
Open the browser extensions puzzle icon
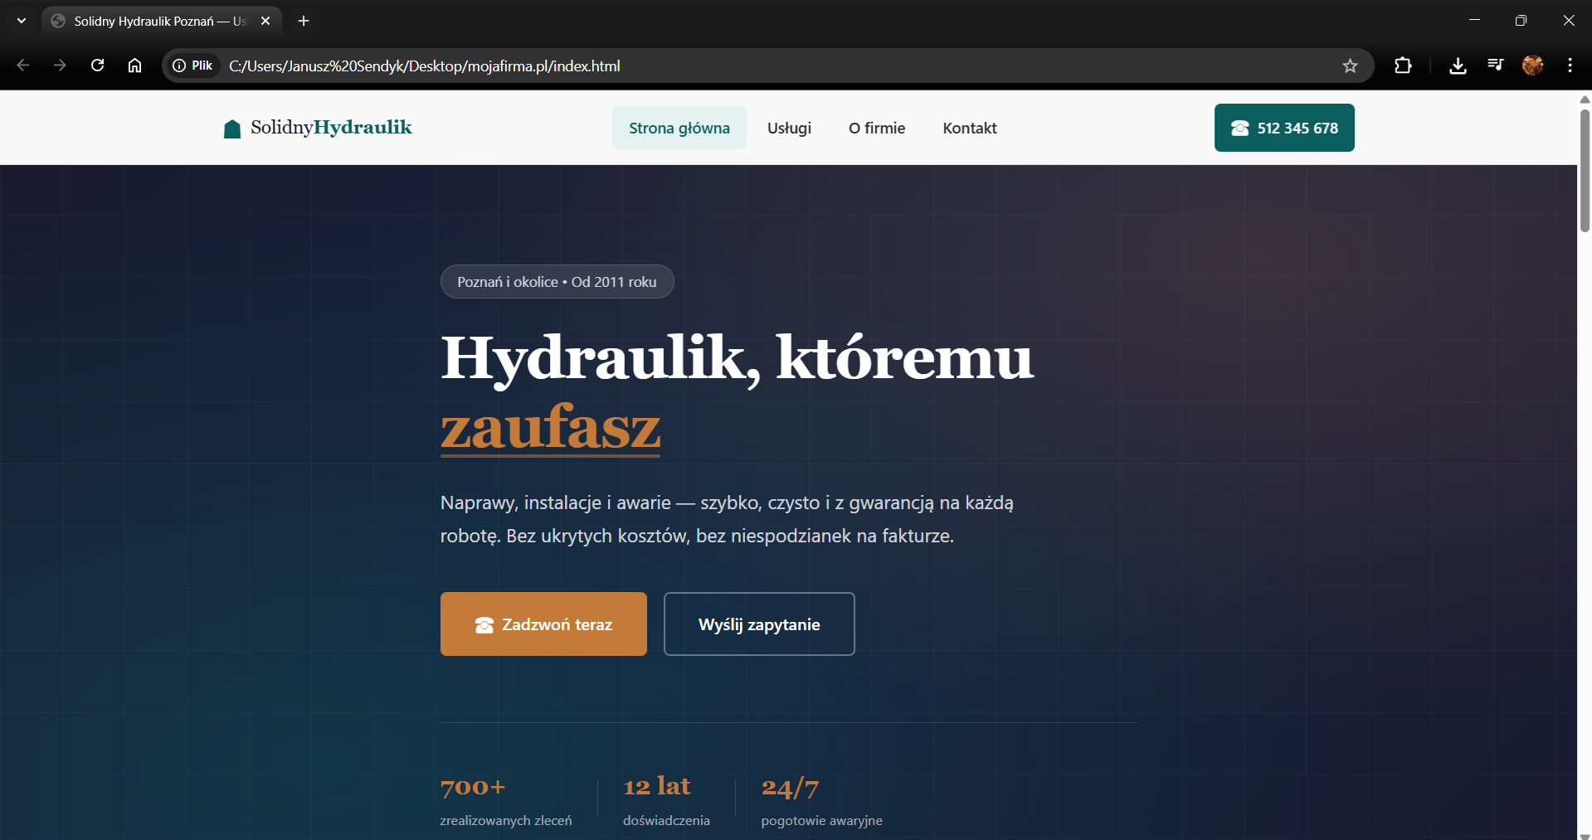(1403, 66)
